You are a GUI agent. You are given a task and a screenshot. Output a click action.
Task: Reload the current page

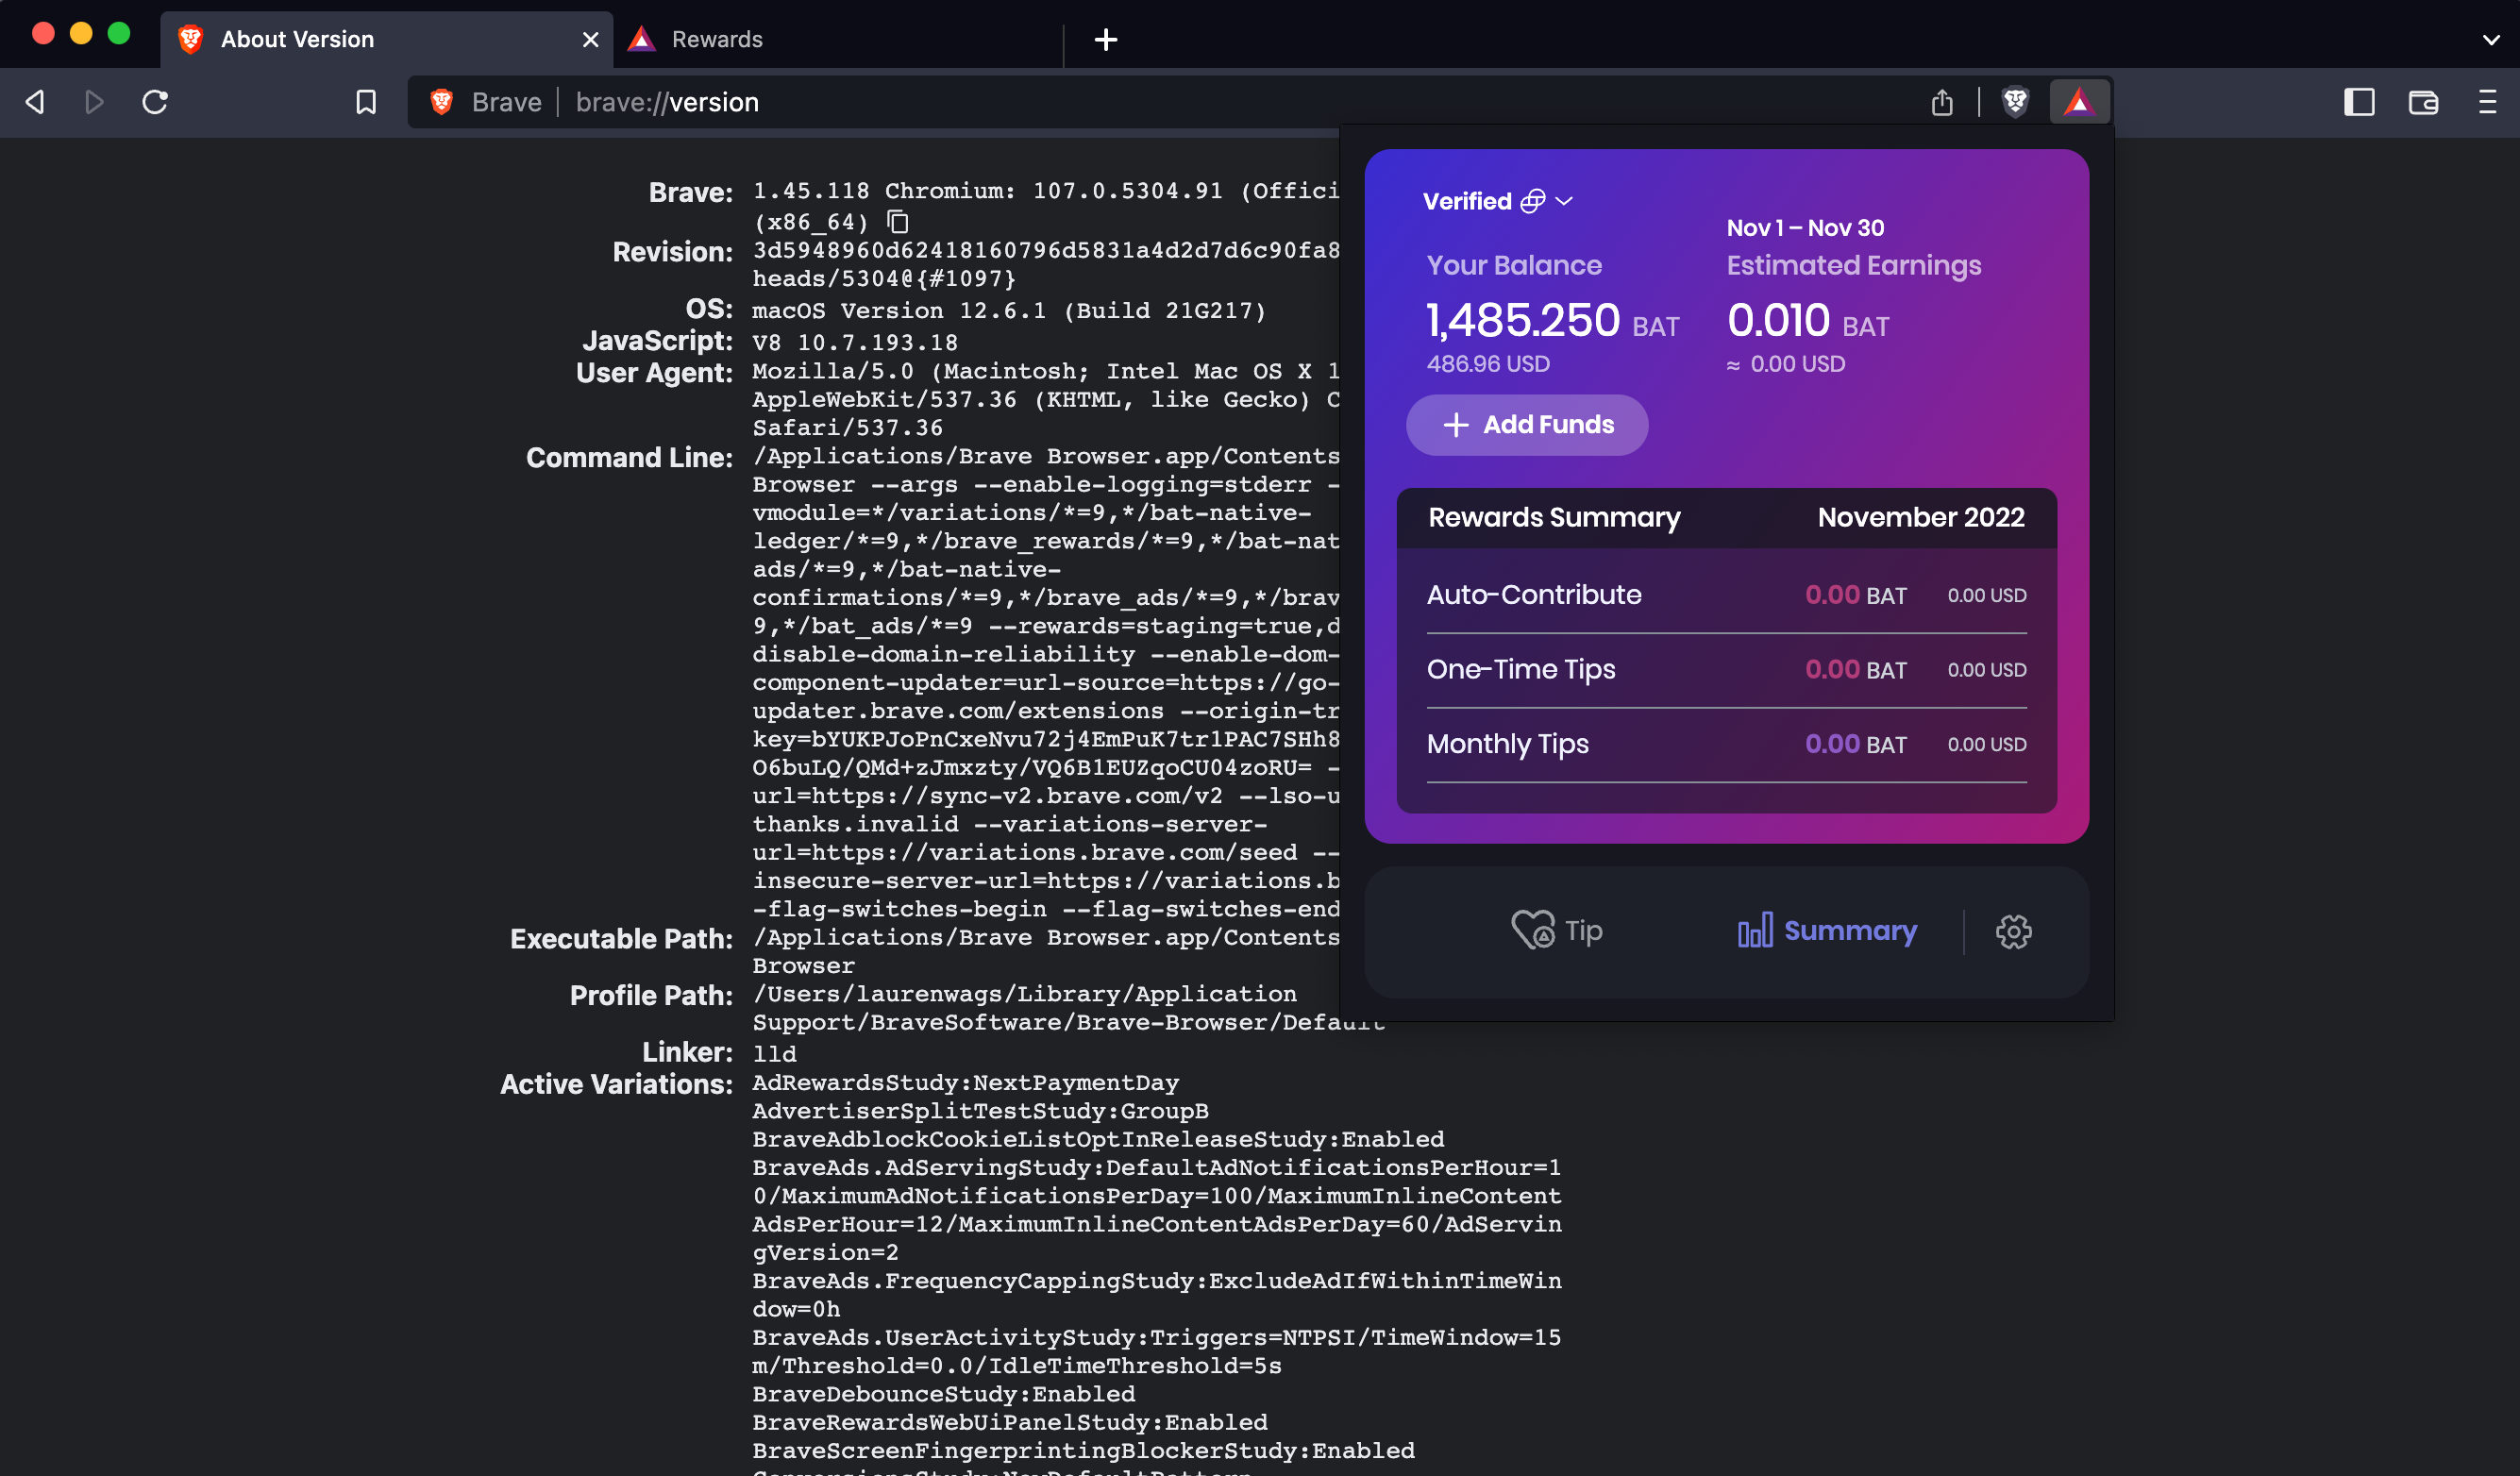coord(156,102)
